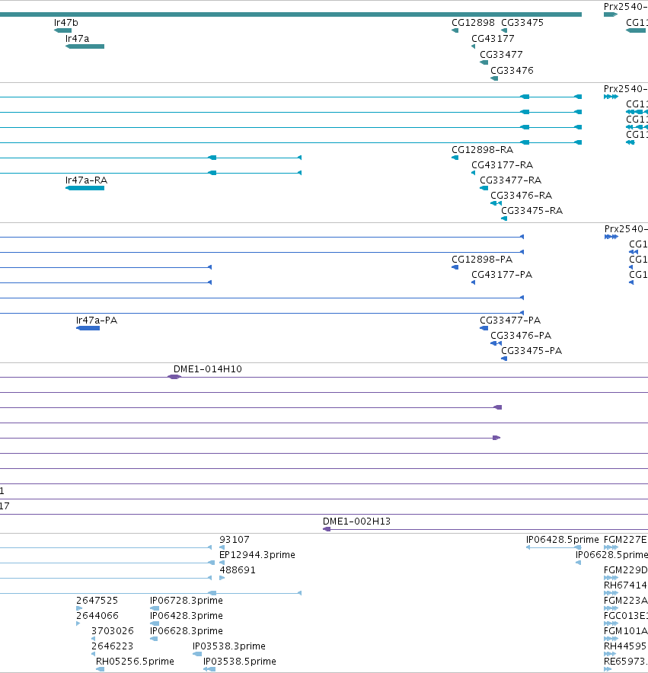Click the 3703026 feature label
Viewport: 648px width, 673px height.
click(x=113, y=631)
